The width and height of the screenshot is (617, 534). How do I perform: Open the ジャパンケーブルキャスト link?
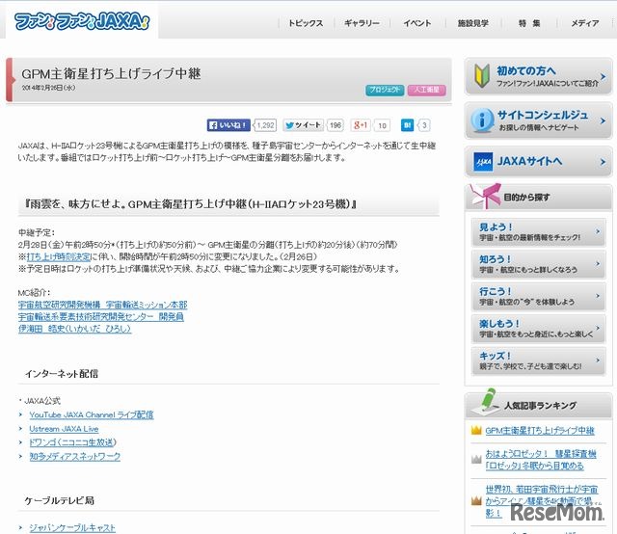click(x=72, y=527)
